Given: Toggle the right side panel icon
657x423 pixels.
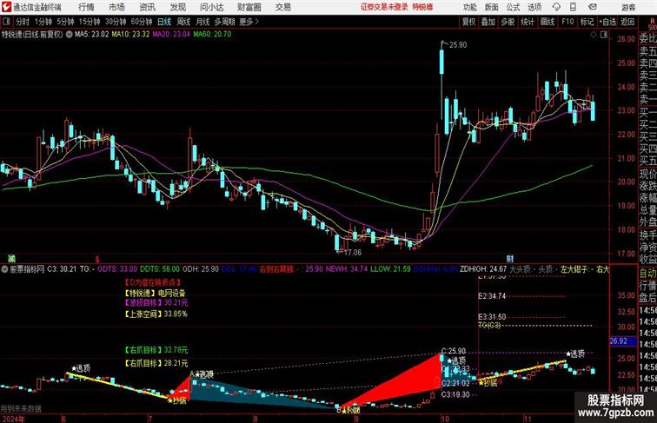Looking at the screenshot, I should (x=603, y=36).
